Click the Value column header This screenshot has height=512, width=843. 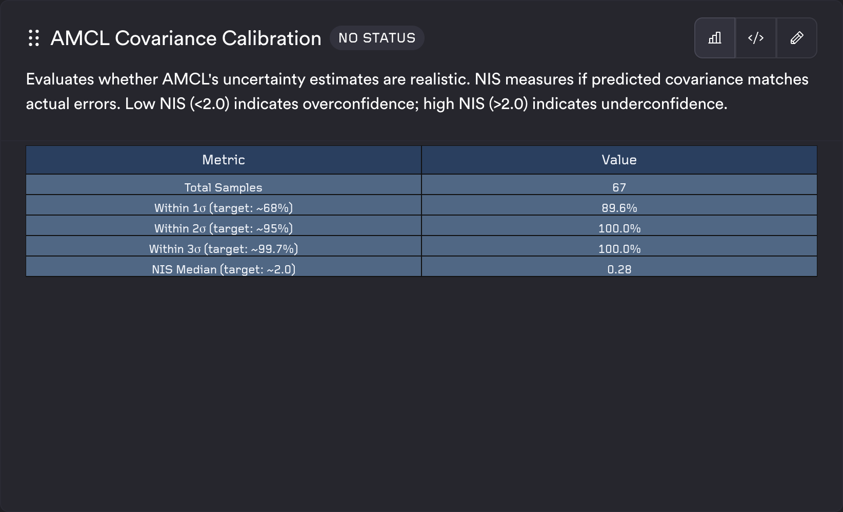tap(618, 160)
